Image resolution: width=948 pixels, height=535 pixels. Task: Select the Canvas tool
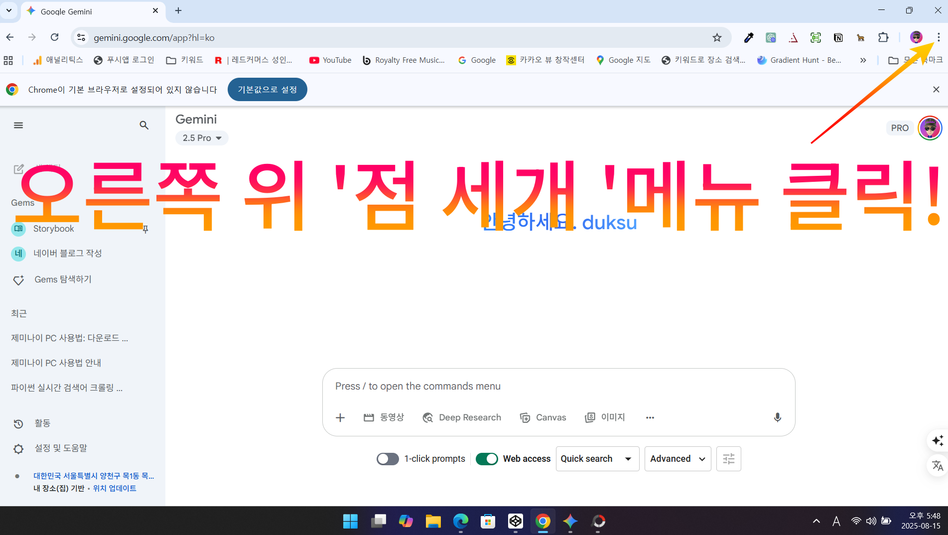(543, 417)
